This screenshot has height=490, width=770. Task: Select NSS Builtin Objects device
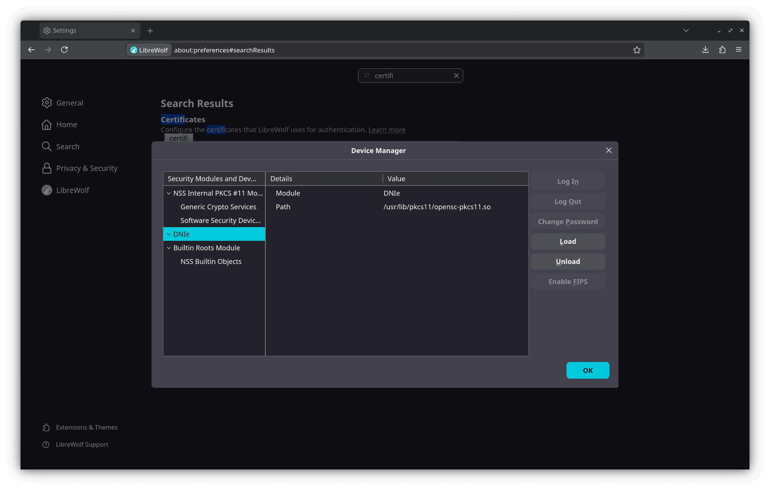pos(211,261)
